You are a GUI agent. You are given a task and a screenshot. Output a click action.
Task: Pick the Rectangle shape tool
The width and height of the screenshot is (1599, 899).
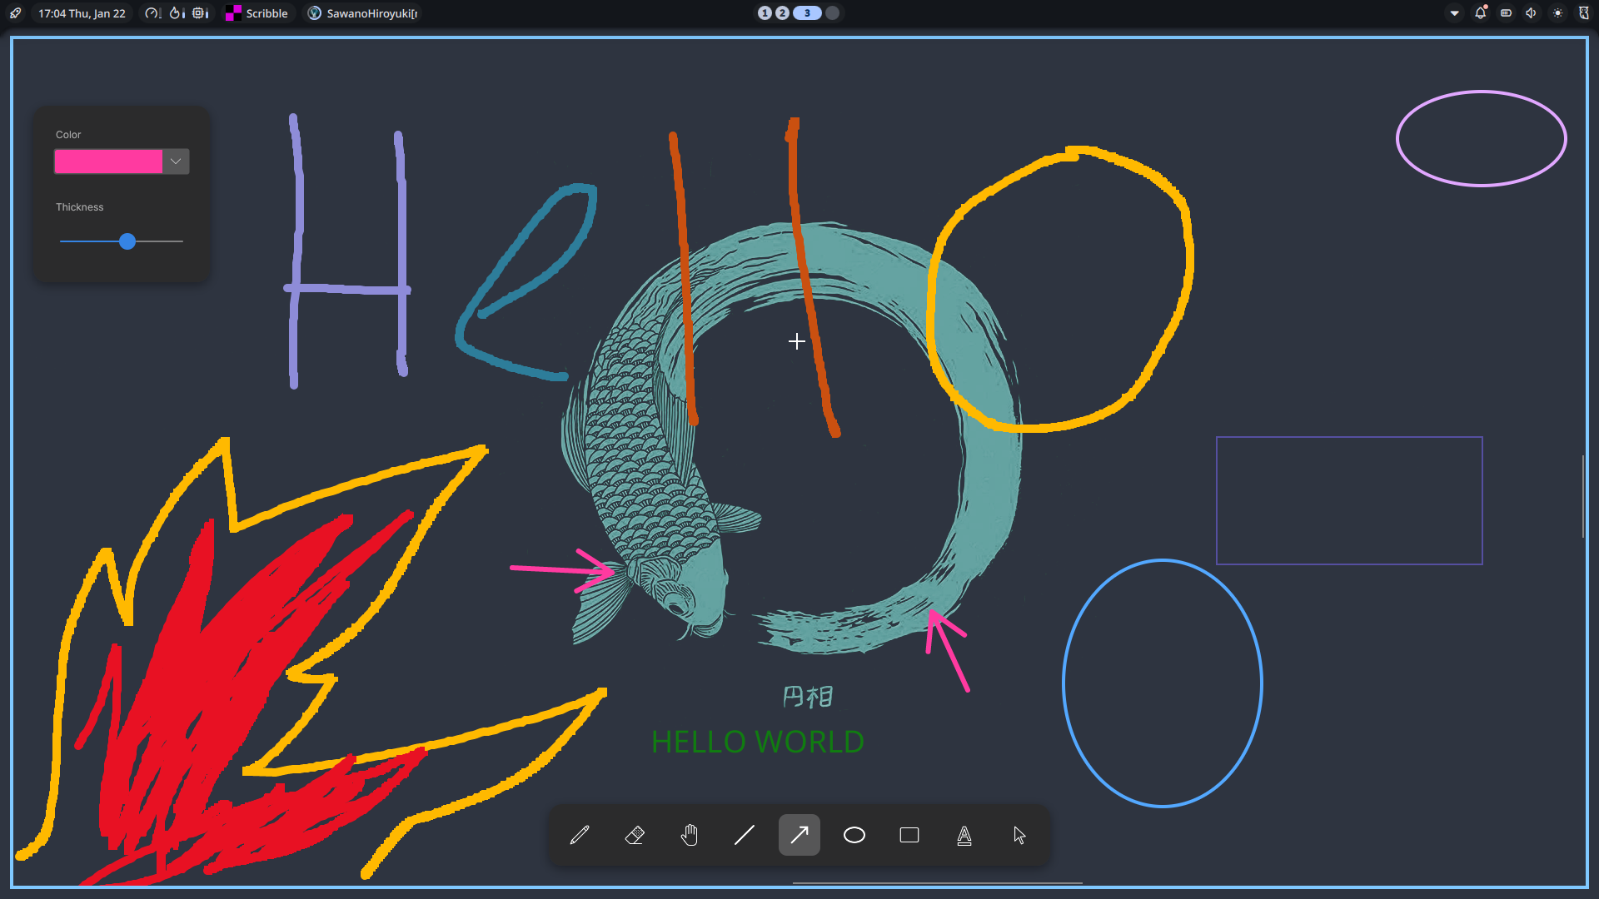[x=909, y=835]
